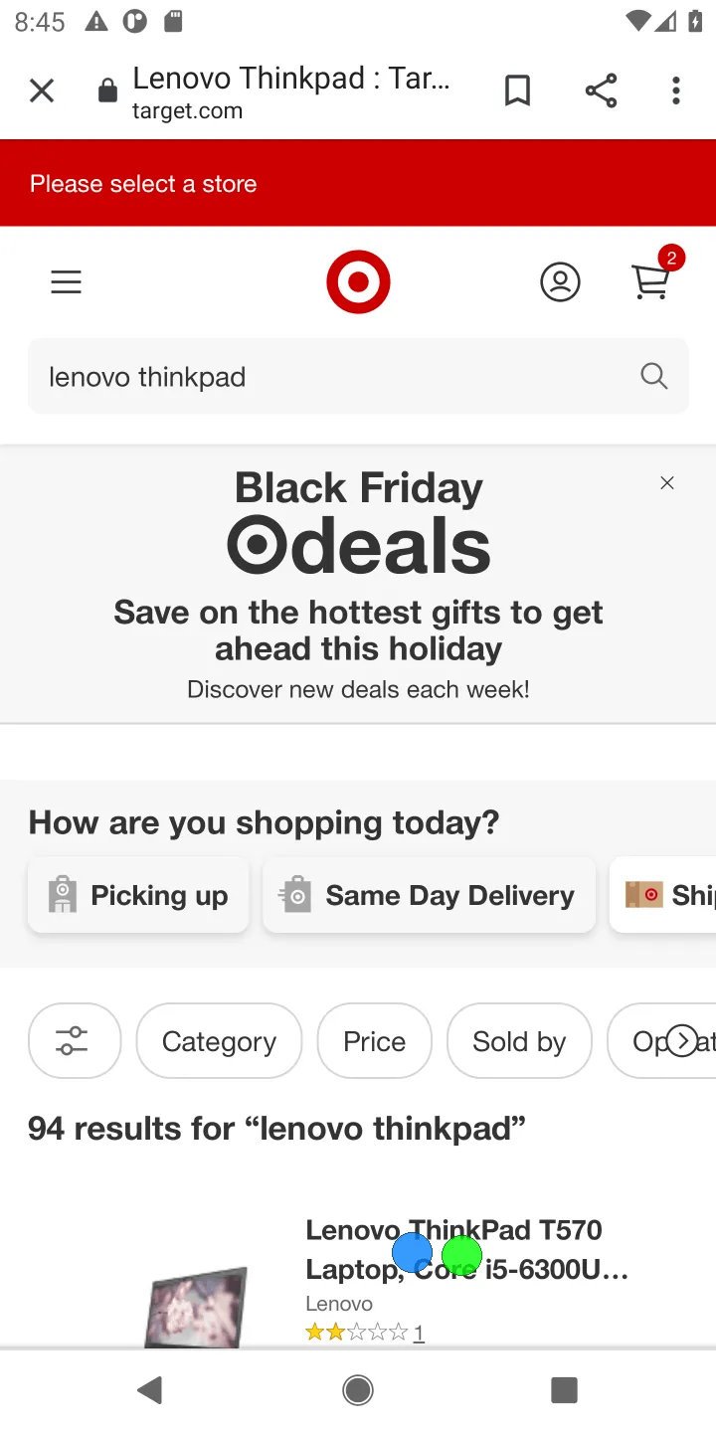Image resolution: width=716 pixels, height=1432 pixels.
Task: Bookmark this Target page
Action: pyautogui.click(x=517, y=90)
